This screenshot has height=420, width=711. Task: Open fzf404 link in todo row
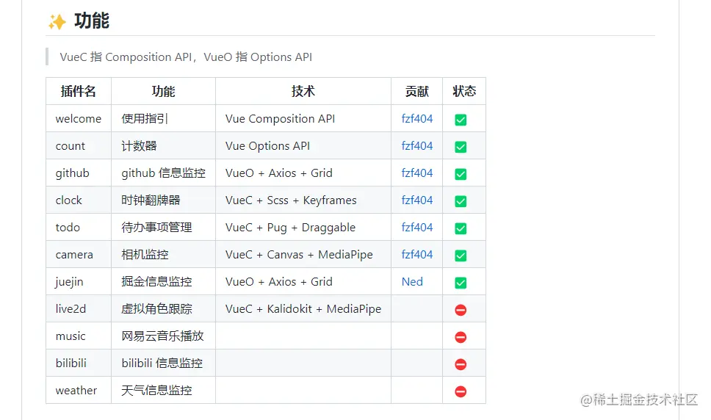(416, 228)
